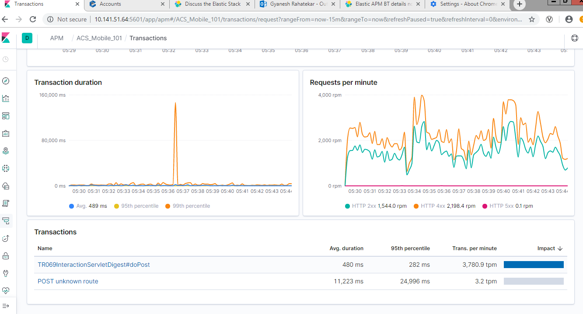
Task: Open Kibana home via the logo
Action: 6,38
